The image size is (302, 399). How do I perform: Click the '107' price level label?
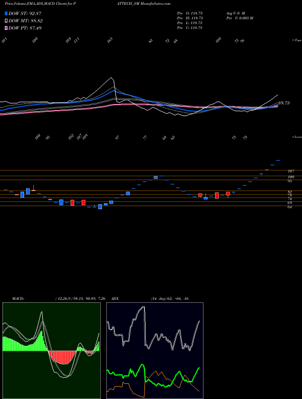[291, 171]
